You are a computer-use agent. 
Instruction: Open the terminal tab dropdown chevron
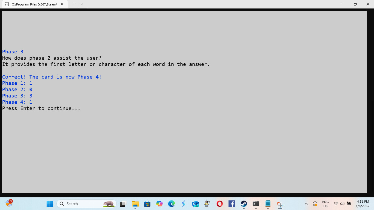(x=82, y=4)
